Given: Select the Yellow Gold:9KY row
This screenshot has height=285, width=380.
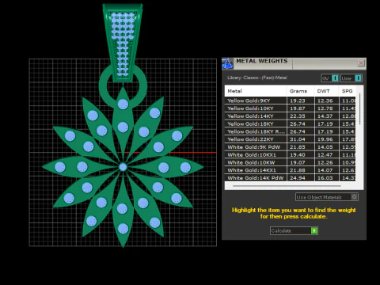Looking at the screenshot, I should pos(290,101).
